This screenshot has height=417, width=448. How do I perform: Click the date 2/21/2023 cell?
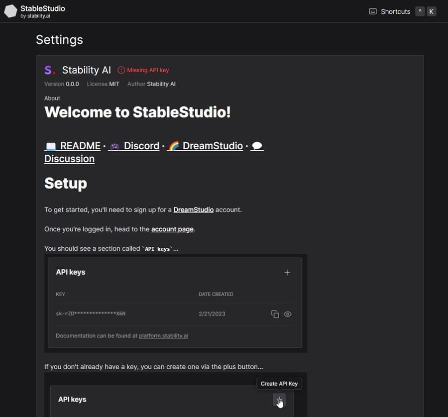pos(212,314)
